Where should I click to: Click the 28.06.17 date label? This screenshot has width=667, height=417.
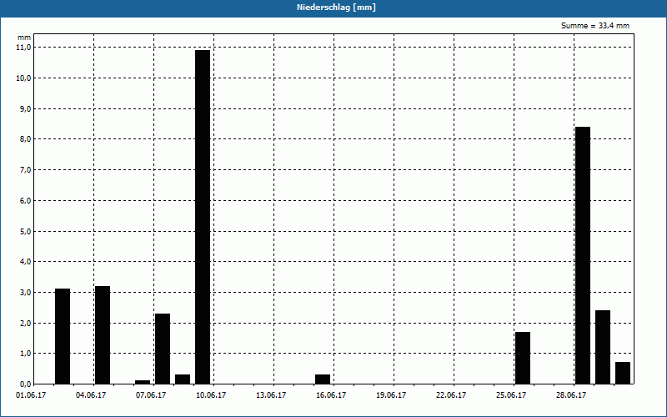pos(571,395)
